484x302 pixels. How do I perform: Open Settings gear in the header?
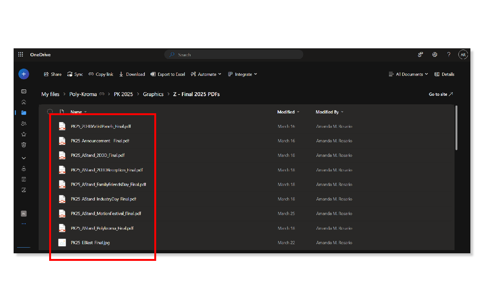pyautogui.click(x=435, y=55)
